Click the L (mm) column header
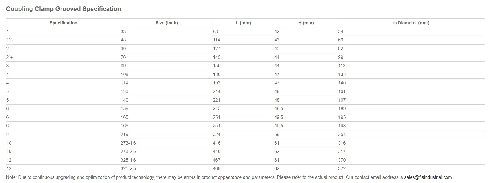The width and height of the screenshot is (490, 183). pos(243,23)
